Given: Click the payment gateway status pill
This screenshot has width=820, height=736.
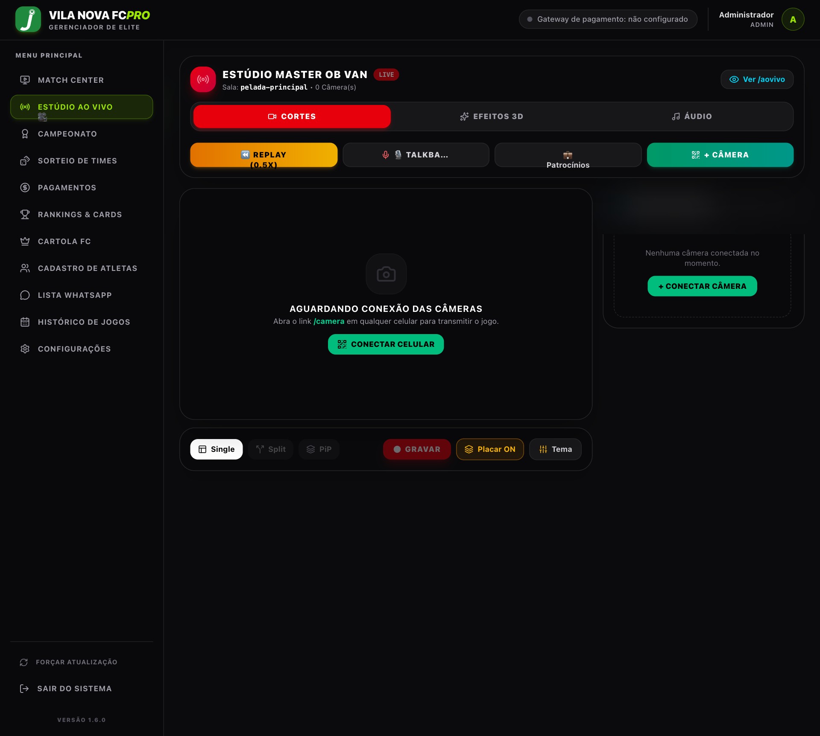Looking at the screenshot, I should [608, 19].
